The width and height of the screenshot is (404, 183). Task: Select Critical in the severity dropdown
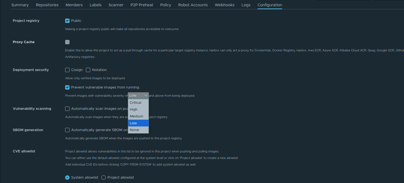(x=135, y=102)
